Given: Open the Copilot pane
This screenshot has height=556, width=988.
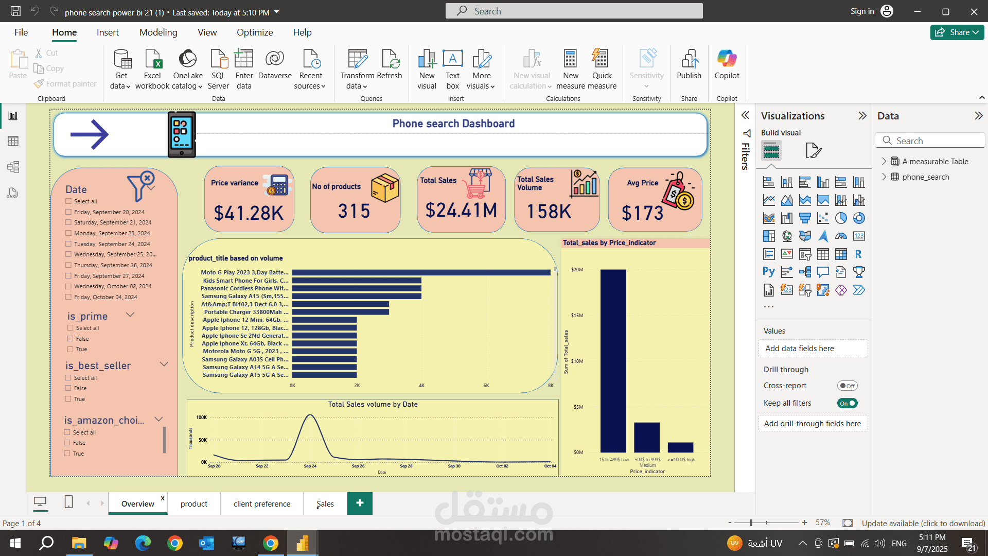Looking at the screenshot, I should pyautogui.click(x=727, y=65).
